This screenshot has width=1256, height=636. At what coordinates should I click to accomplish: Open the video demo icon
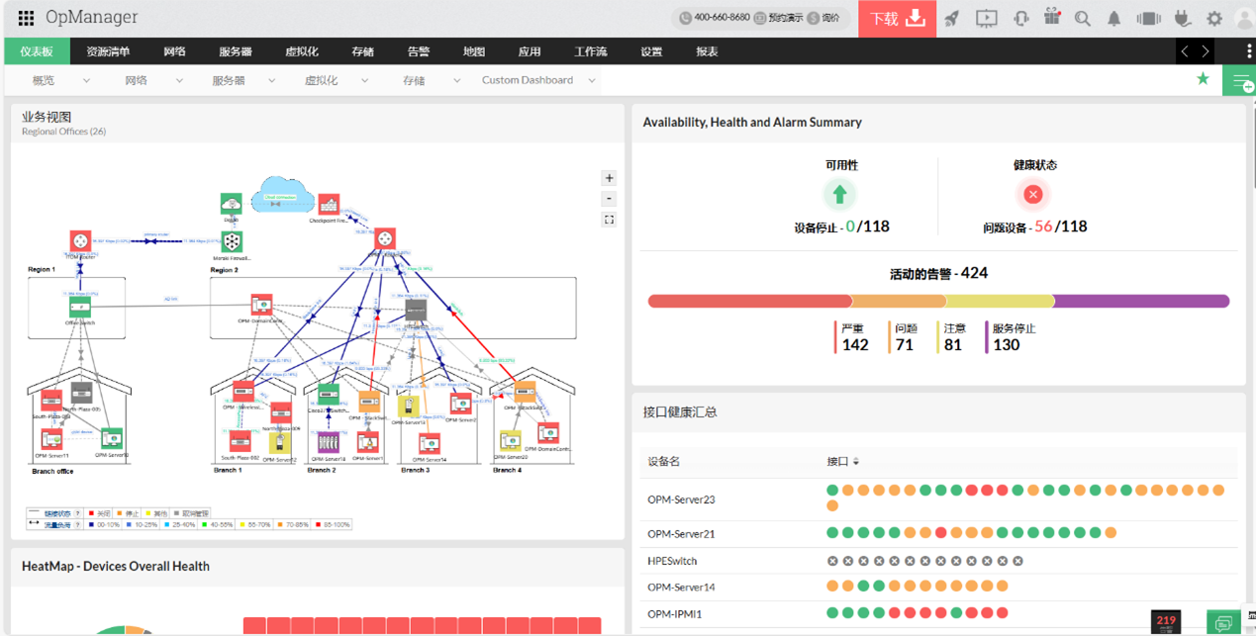point(986,18)
